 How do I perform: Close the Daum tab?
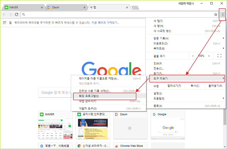coord(84,7)
